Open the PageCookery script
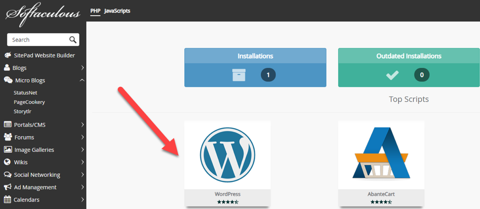Image resolution: width=480 pixels, height=209 pixels. click(x=30, y=102)
